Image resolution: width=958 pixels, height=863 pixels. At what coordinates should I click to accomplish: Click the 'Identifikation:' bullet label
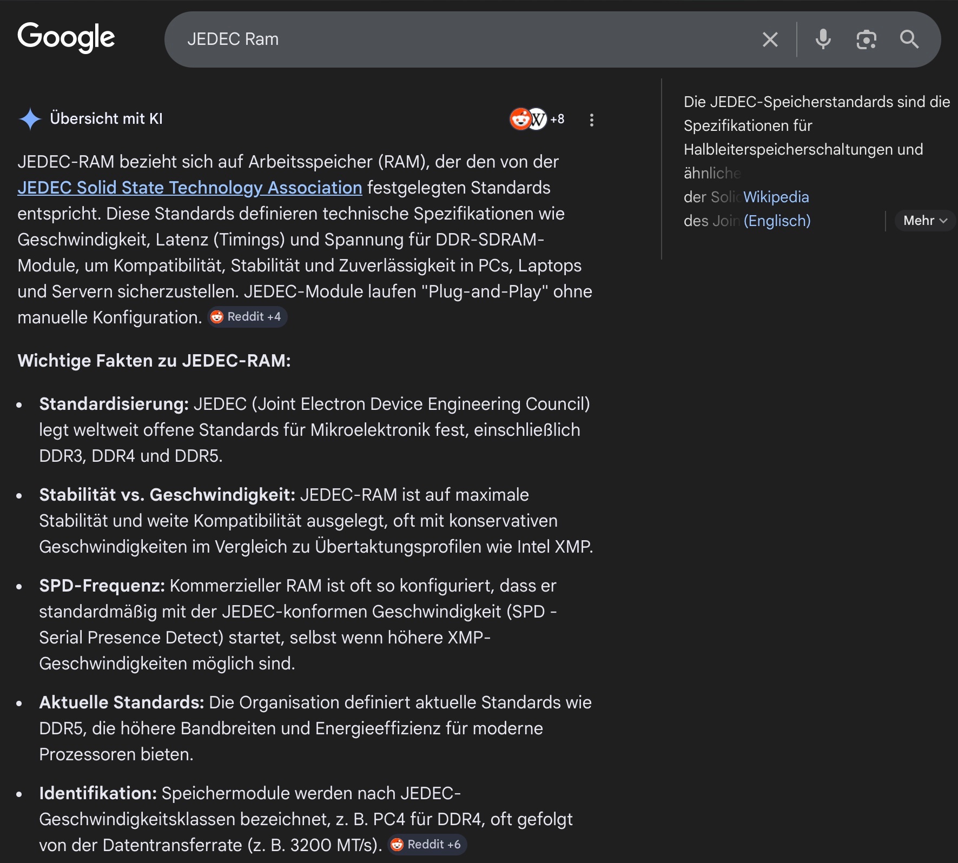(98, 793)
